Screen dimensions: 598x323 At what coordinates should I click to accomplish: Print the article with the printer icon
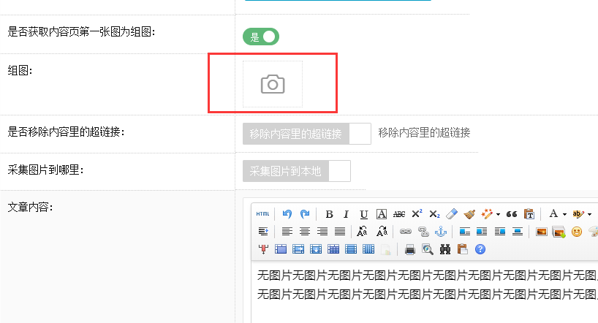[410, 249]
